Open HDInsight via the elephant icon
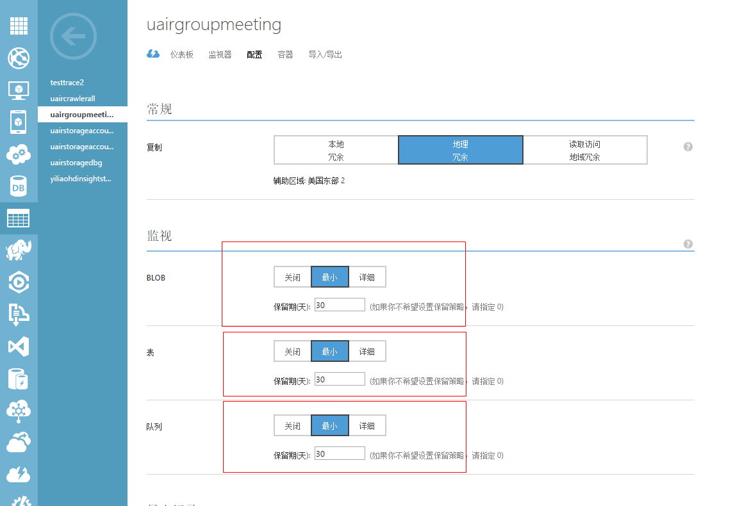This screenshot has height=506, width=742. point(19,250)
